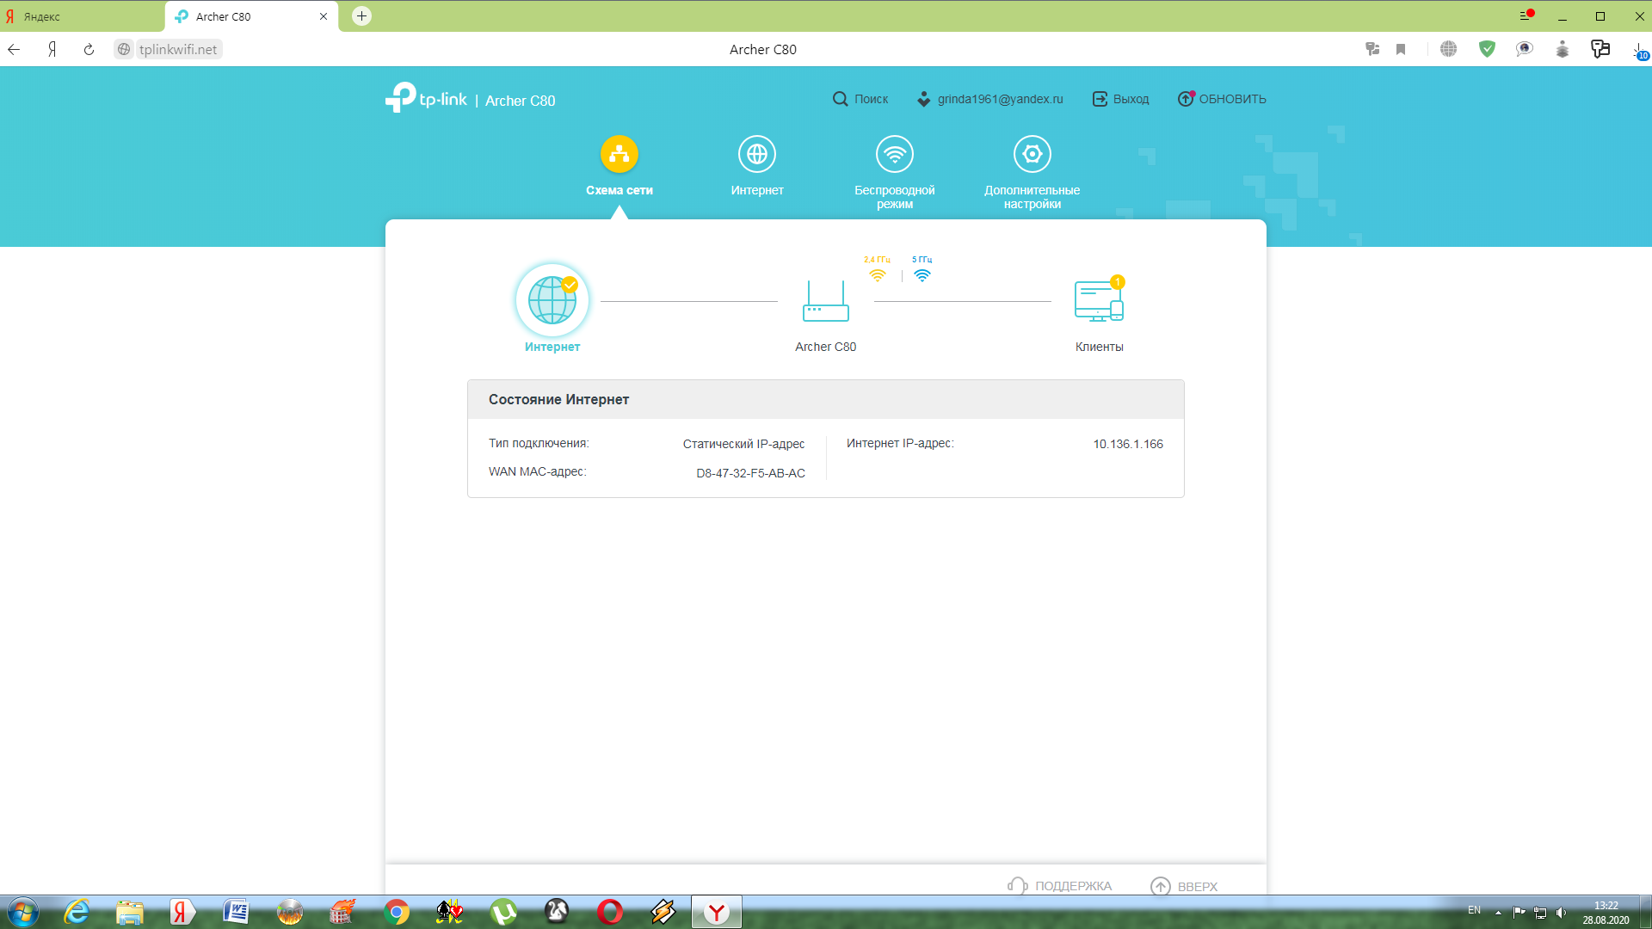Click the gray globe extension icon

(x=1449, y=49)
